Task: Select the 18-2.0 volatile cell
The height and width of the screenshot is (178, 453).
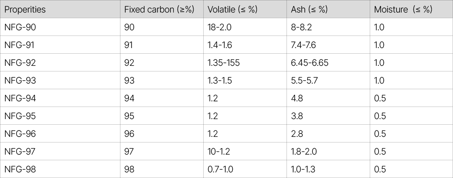Action: [220, 27]
